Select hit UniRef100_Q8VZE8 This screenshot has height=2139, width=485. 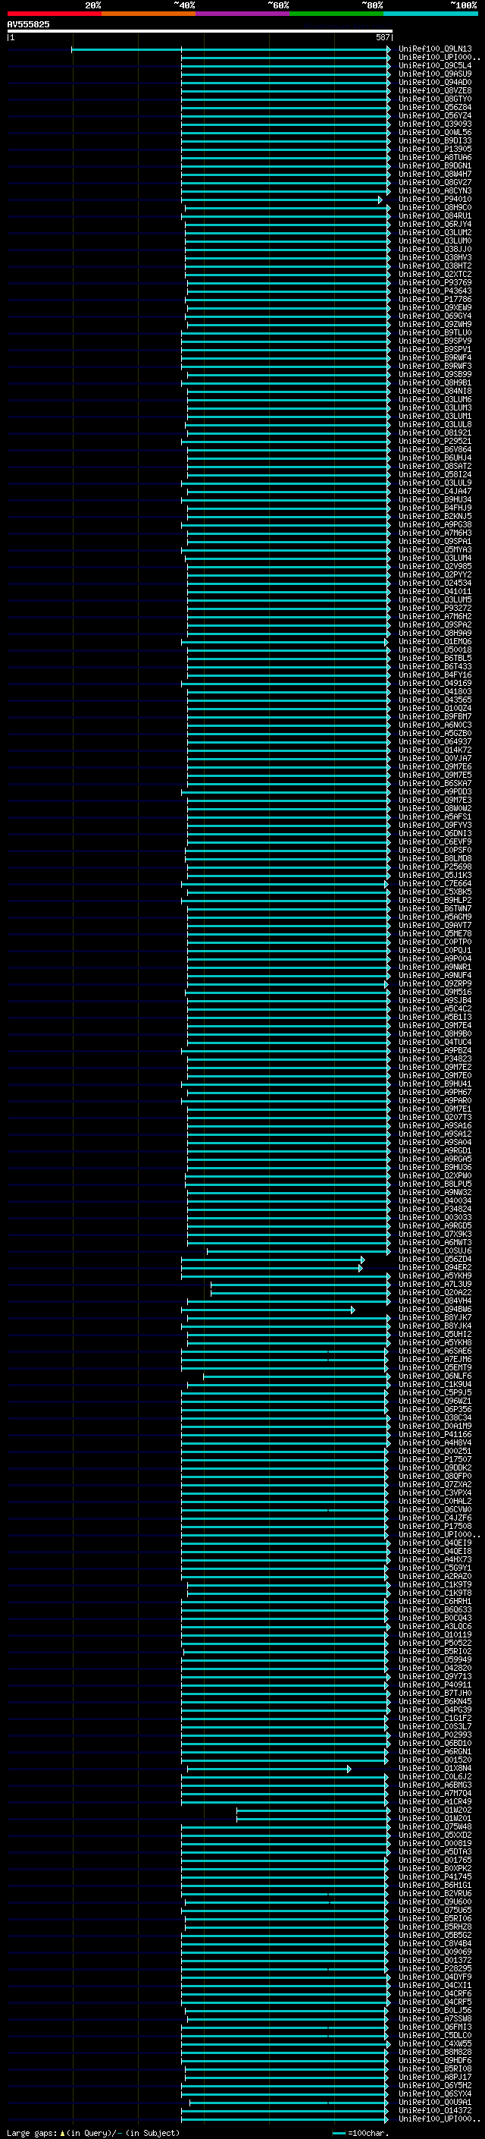(x=435, y=90)
